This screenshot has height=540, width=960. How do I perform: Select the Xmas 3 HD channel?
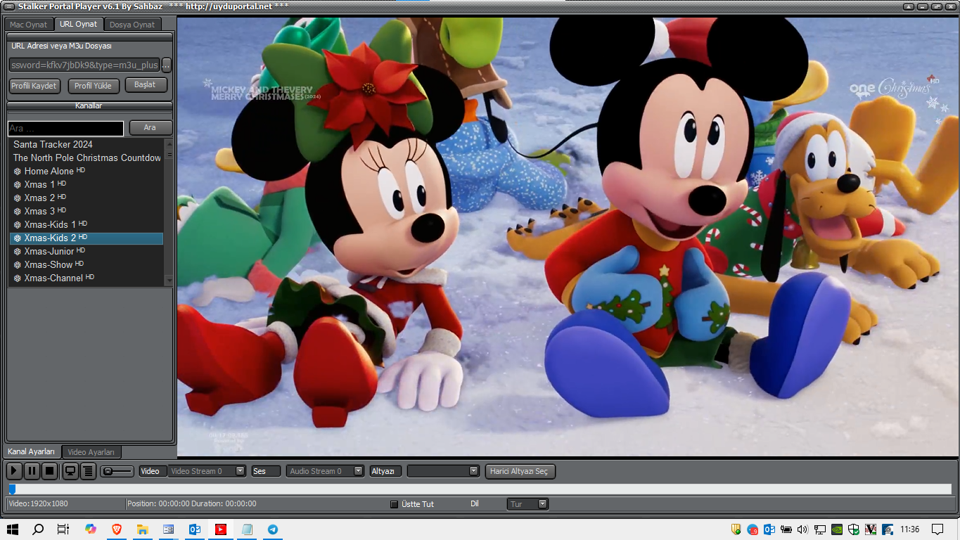(87, 211)
